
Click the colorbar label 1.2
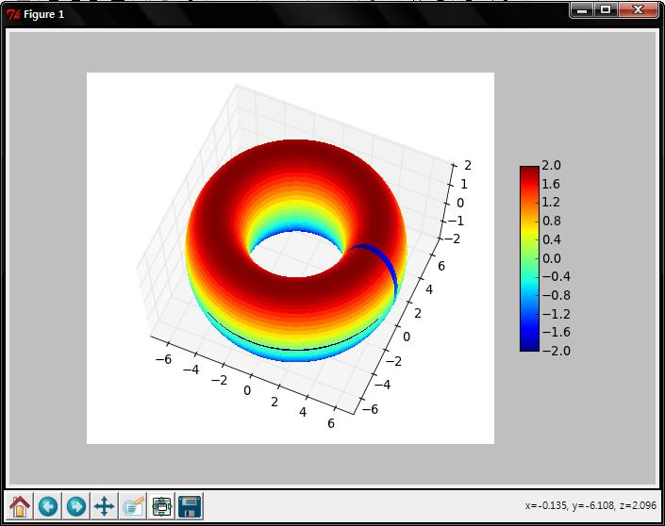(551, 202)
